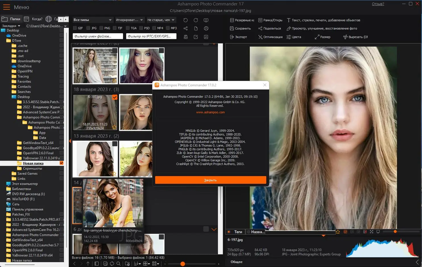Open the Меню hamburger menu
The width and height of the screenshot is (422, 267).
point(6,7)
